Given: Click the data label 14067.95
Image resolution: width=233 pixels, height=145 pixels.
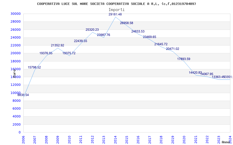Looking at the screenshot, I should pos(207,74).
